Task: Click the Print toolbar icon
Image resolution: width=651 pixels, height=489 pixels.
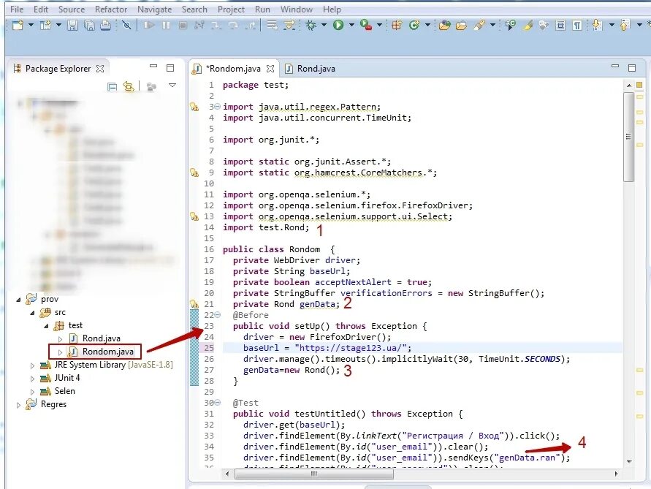Action: click(x=105, y=26)
